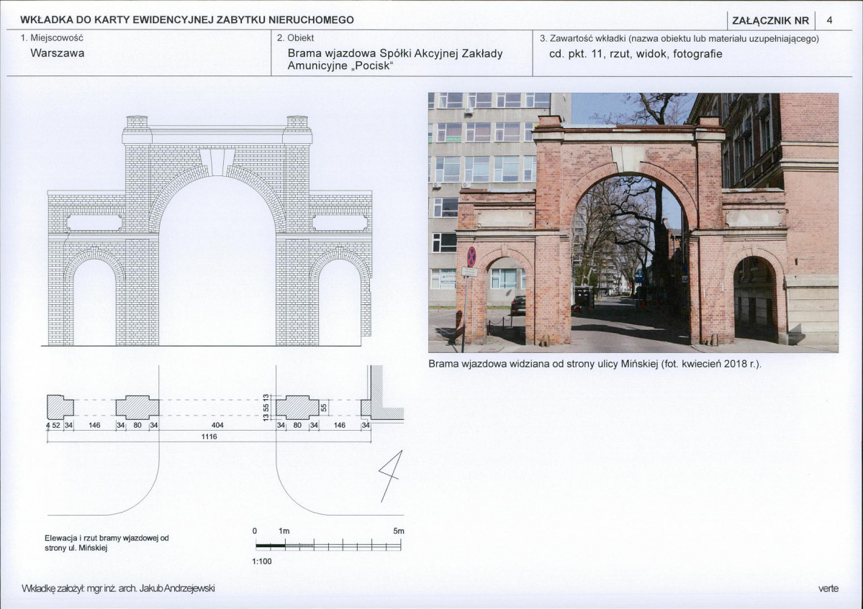Click the north arrow symbol on plan

tap(391, 476)
